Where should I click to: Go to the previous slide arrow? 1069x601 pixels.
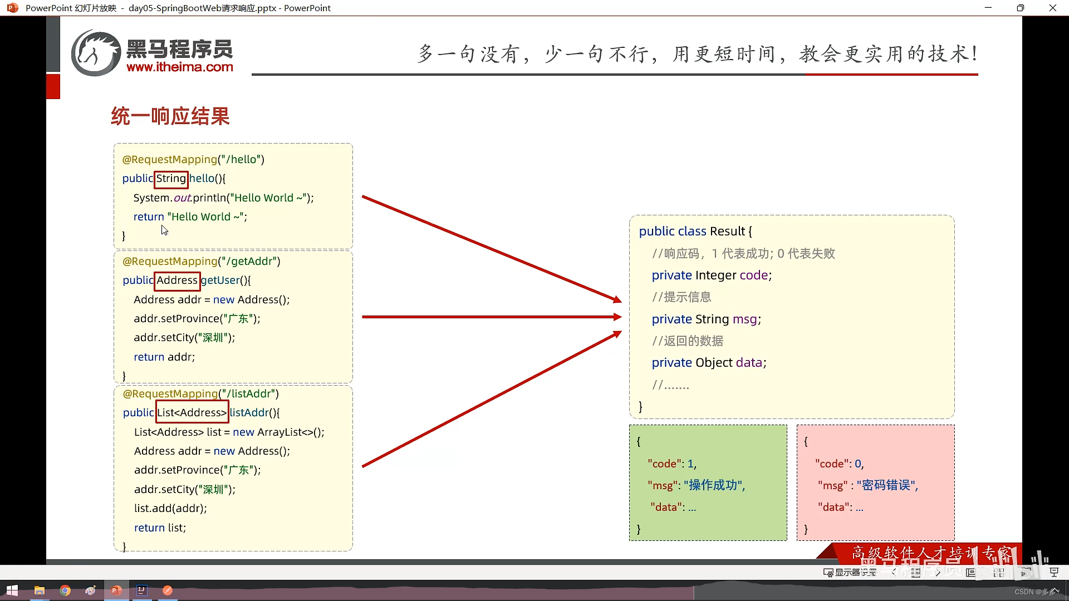pyautogui.click(x=894, y=572)
